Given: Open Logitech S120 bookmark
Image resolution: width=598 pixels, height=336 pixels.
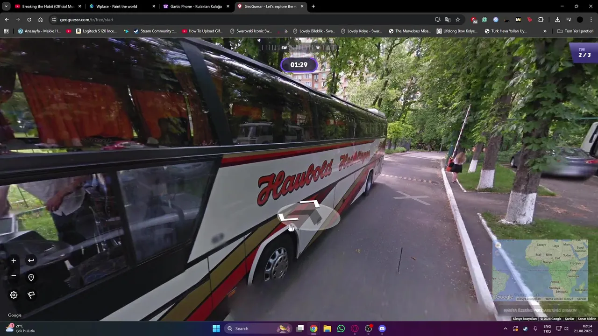Looking at the screenshot, I should (x=96, y=31).
